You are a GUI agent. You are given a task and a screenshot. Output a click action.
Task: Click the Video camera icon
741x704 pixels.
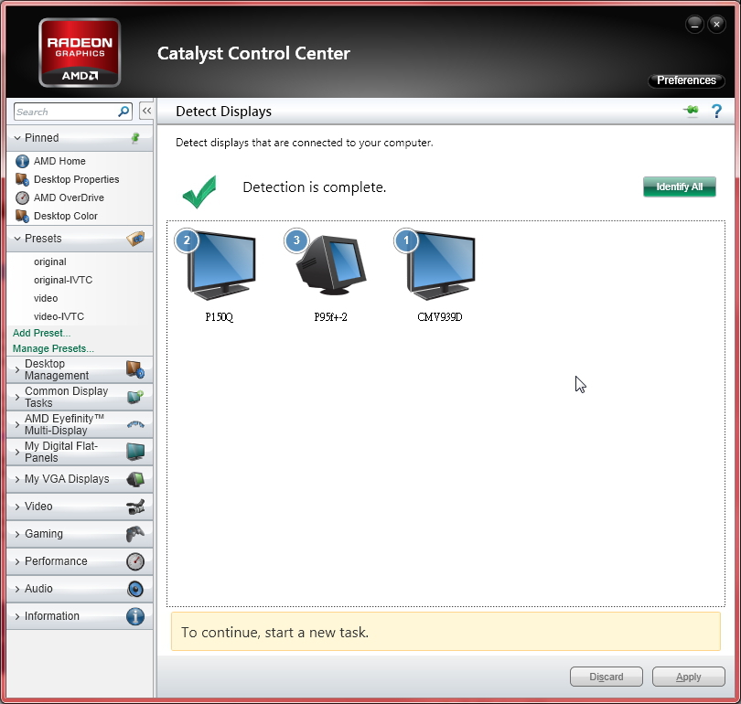point(135,507)
